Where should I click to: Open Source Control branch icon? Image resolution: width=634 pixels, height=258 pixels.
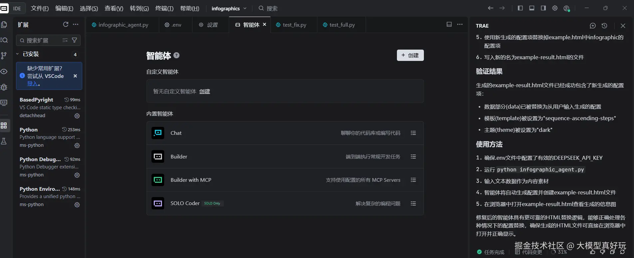point(4,56)
